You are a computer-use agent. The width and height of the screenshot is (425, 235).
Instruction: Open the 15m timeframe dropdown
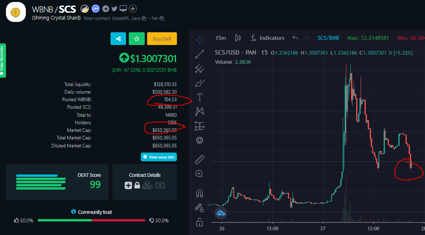[x=221, y=38]
